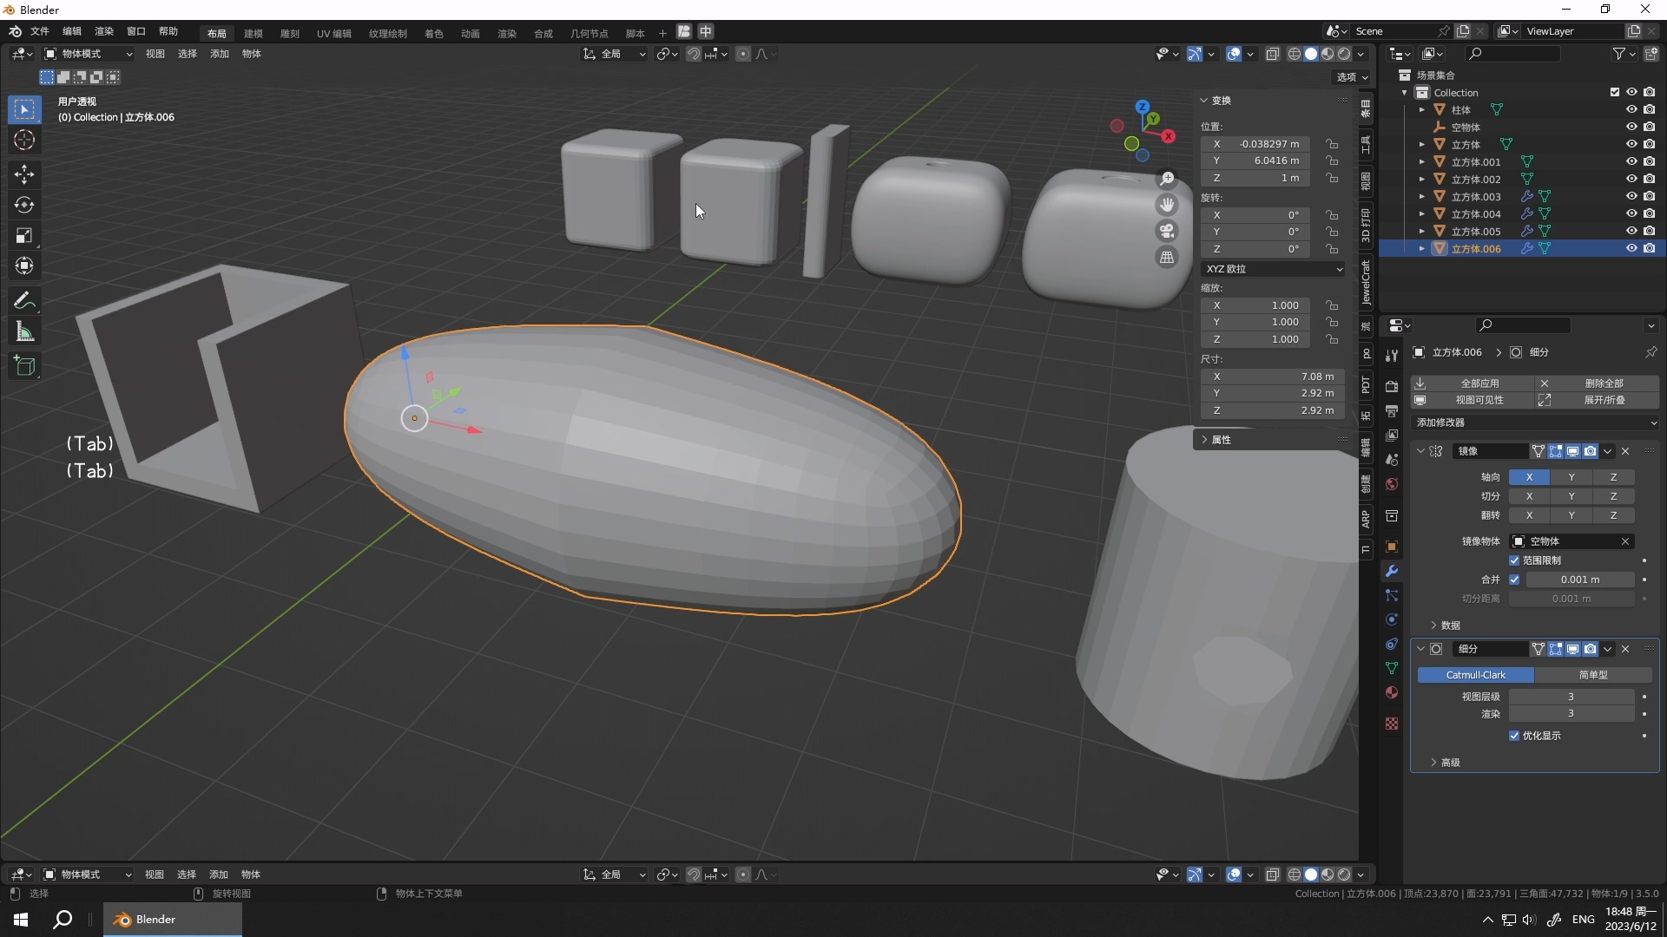The image size is (1667, 937).
Task: Hide 立方体.003 using its eye icon
Action: pos(1631,196)
